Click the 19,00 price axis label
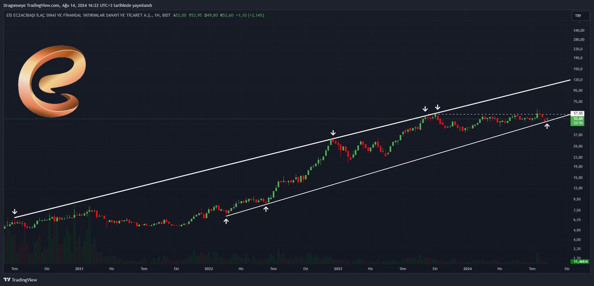The image size is (594, 286). 578,166
